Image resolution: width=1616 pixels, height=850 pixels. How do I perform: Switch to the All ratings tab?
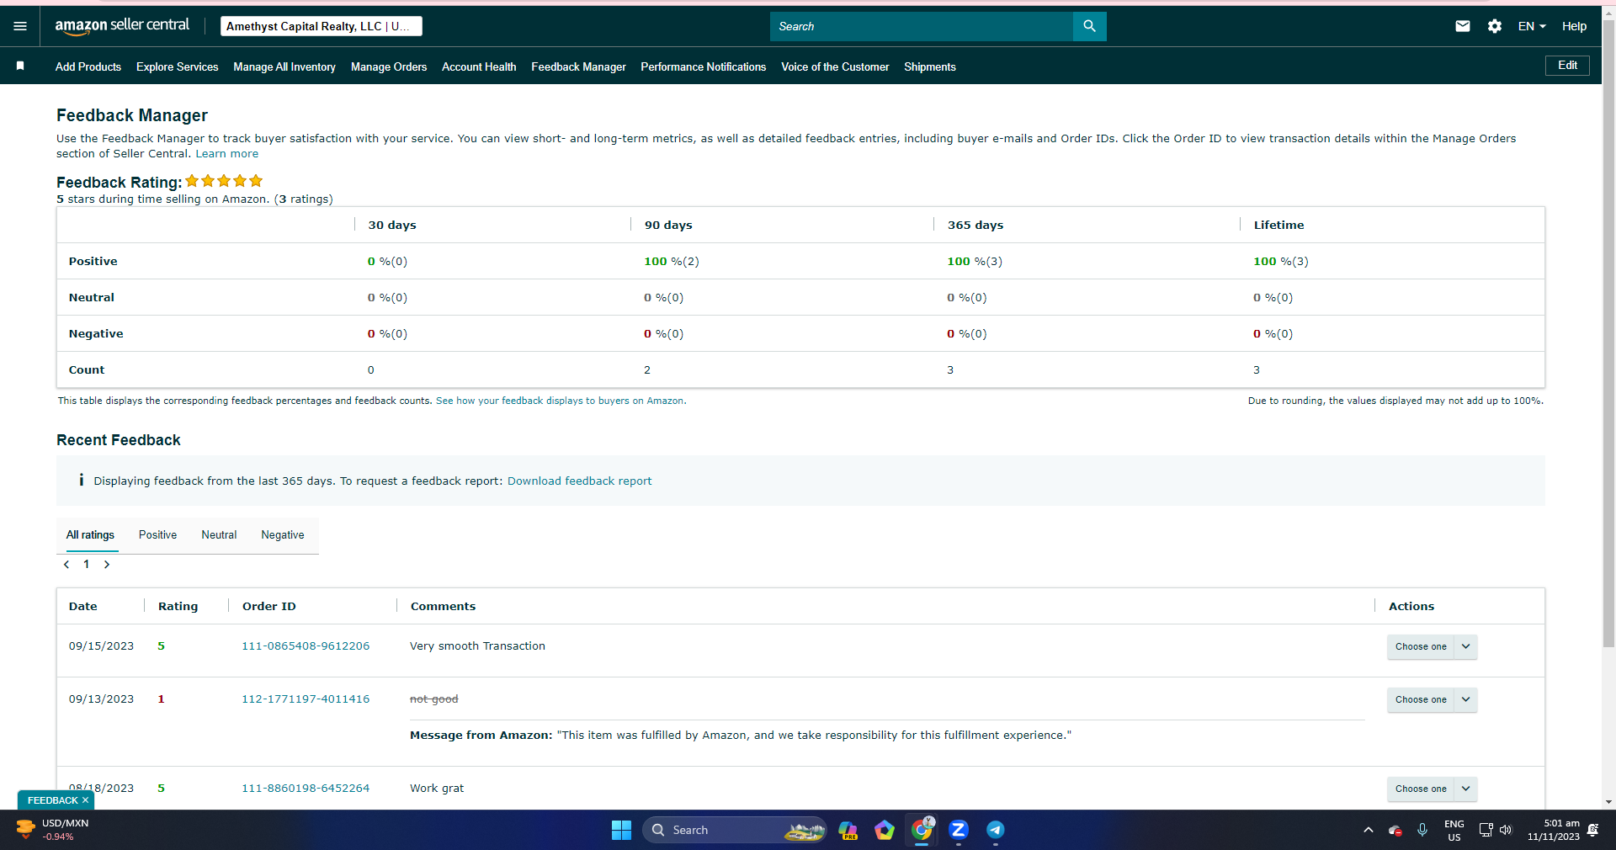pos(90,534)
